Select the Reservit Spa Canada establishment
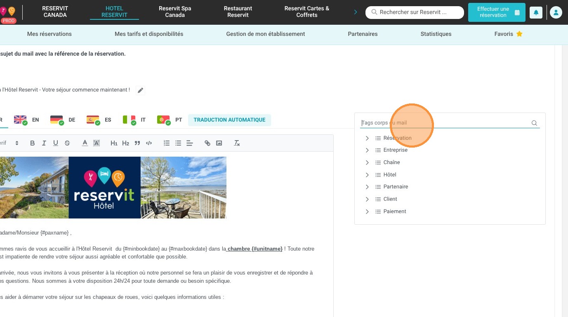 (x=175, y=12)
